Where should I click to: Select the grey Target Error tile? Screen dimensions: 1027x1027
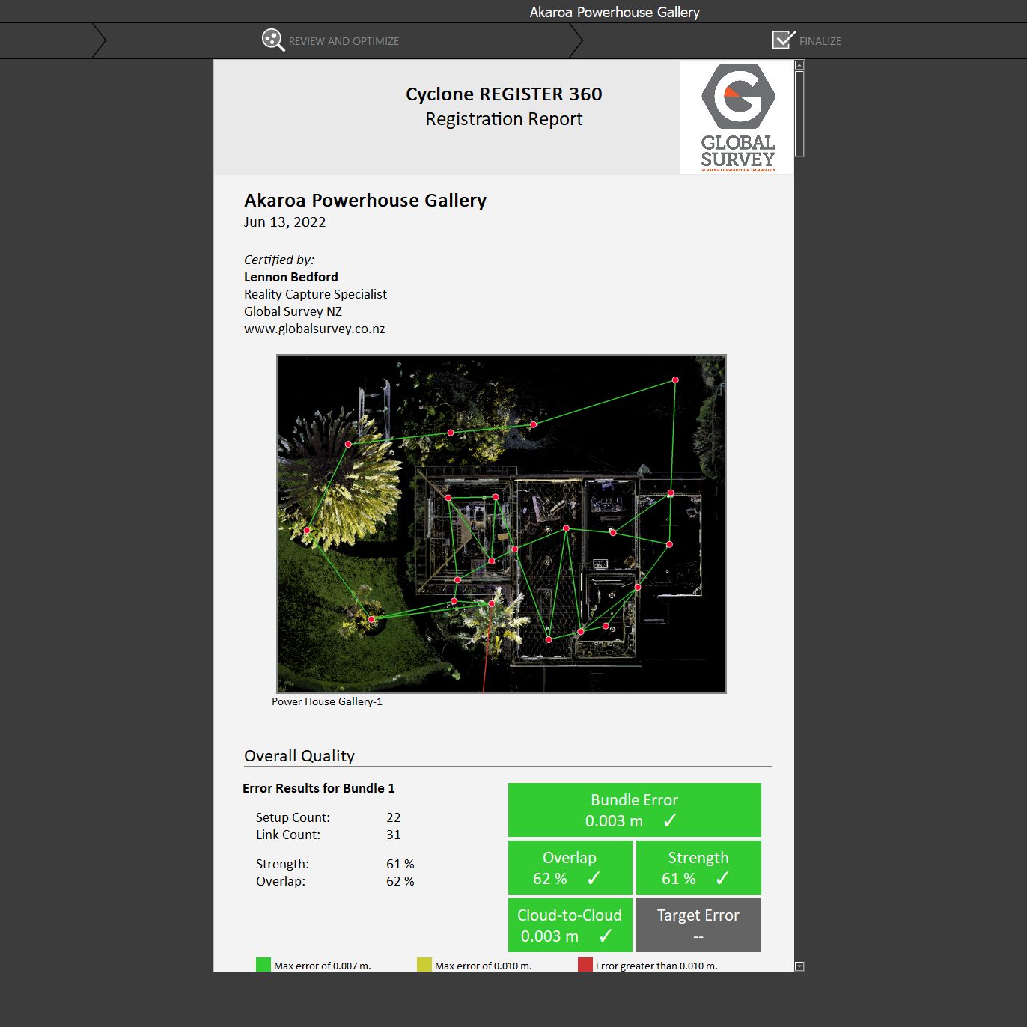[698, 925]
